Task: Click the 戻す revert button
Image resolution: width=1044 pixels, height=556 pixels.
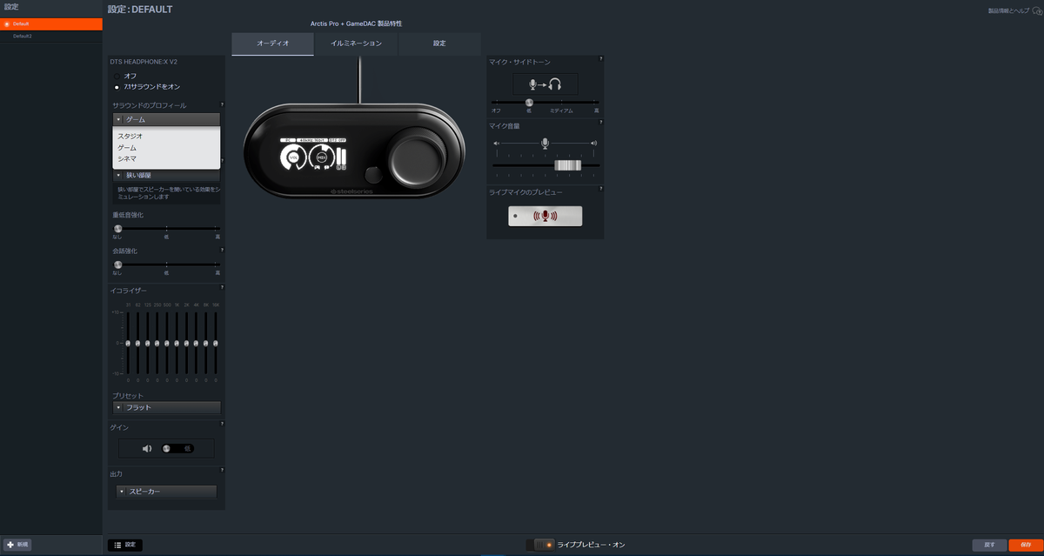Action: [x=989, y=545]
